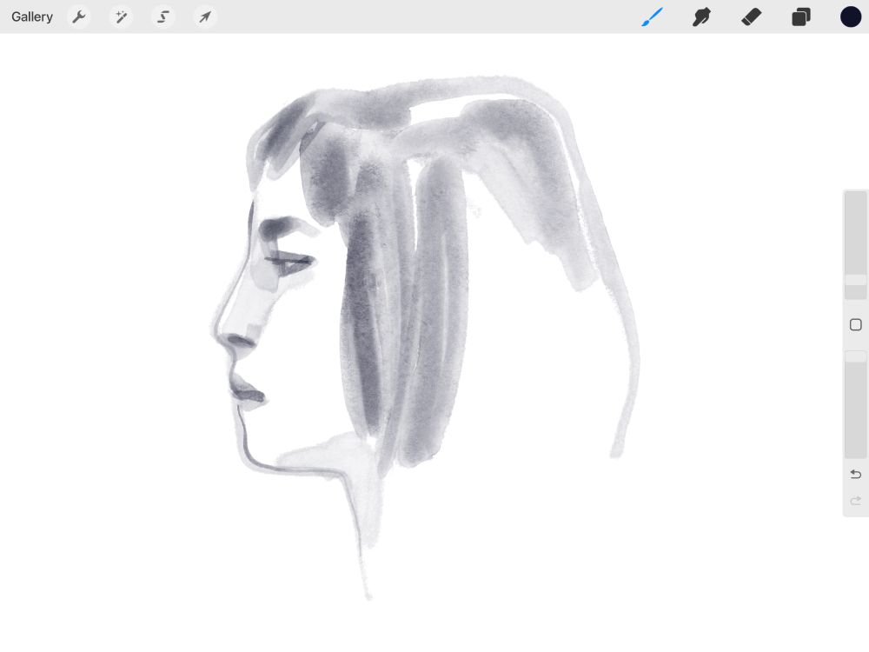Select the Paint brush tool
This screenshot has height=652, width=869.
coord(652,17)
